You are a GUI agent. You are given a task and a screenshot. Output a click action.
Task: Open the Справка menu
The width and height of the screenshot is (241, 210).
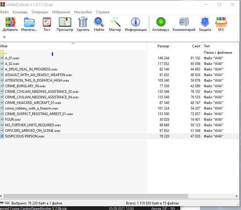click(103, 12)
